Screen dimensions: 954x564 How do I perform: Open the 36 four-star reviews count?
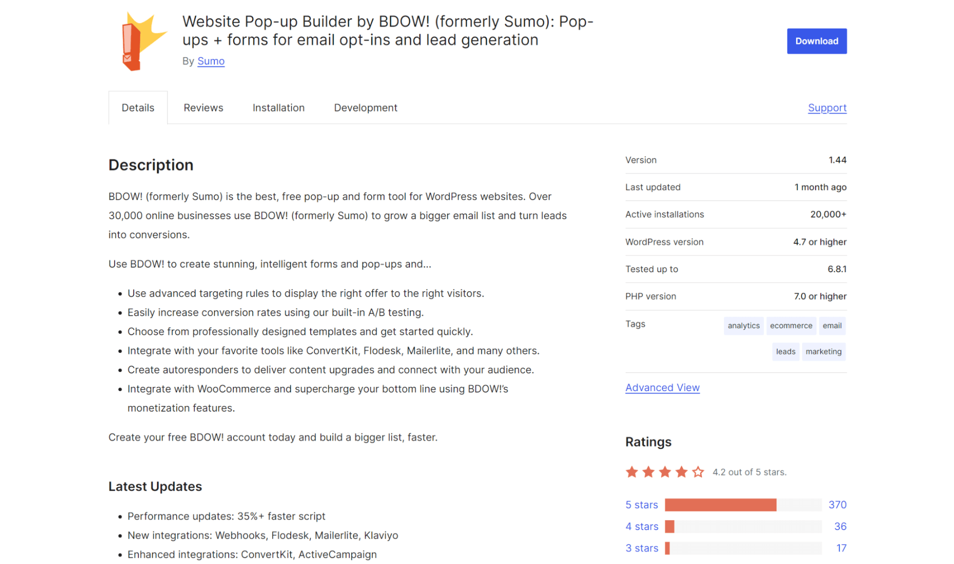pyautogui.click(x=840, y=526)
